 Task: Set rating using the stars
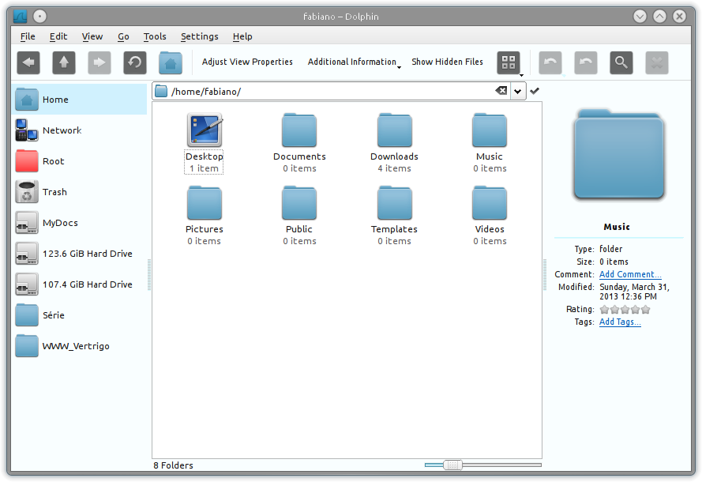625,310
